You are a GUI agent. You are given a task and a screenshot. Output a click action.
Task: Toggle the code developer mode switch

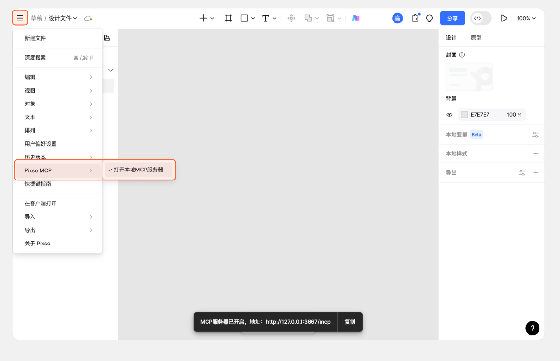pyautogui.click(x=481, y=18)
